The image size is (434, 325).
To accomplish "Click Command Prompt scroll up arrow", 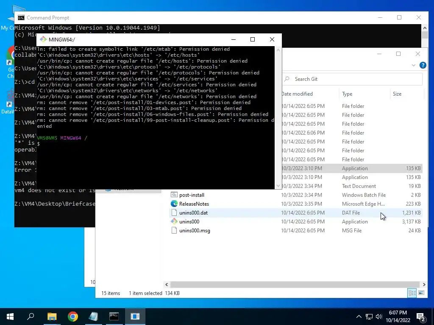I will tap(425, 28).
